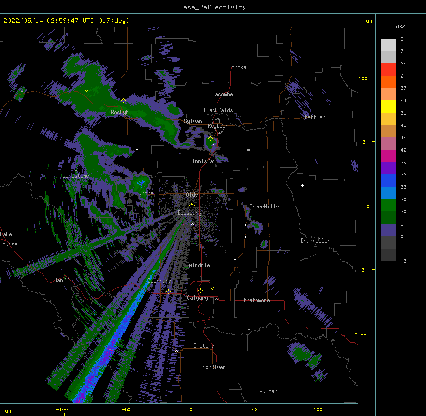The height and width of the screenshot is (416, 426).
Task: Click the white 80 dBZ legend swatch
Action: (x=388, y=45)
